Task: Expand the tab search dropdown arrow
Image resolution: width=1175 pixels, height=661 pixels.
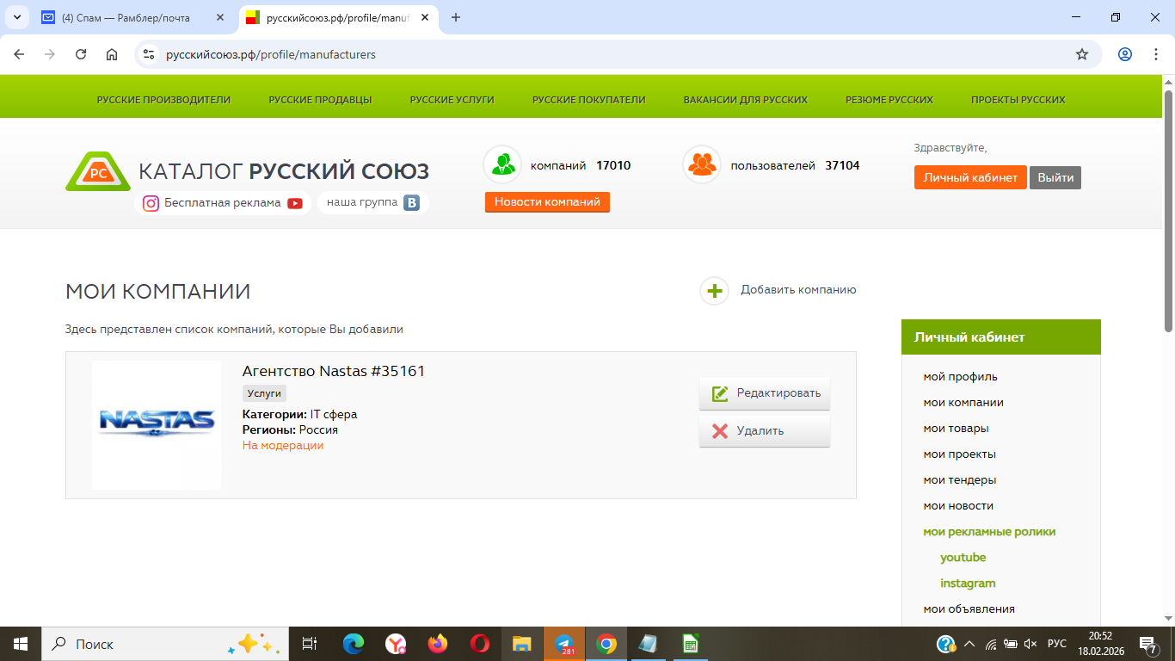Action: (x=16, y=17)
